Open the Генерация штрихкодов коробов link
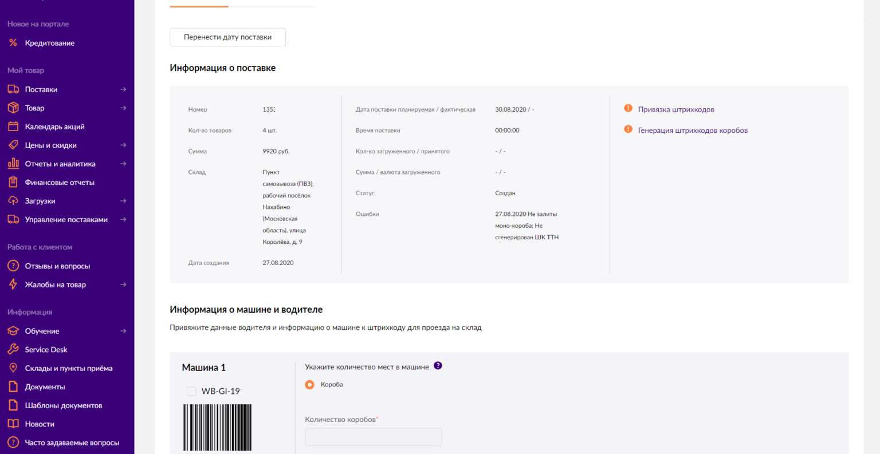The width and height of the screenshot is (880, 454). click(693, 131)
